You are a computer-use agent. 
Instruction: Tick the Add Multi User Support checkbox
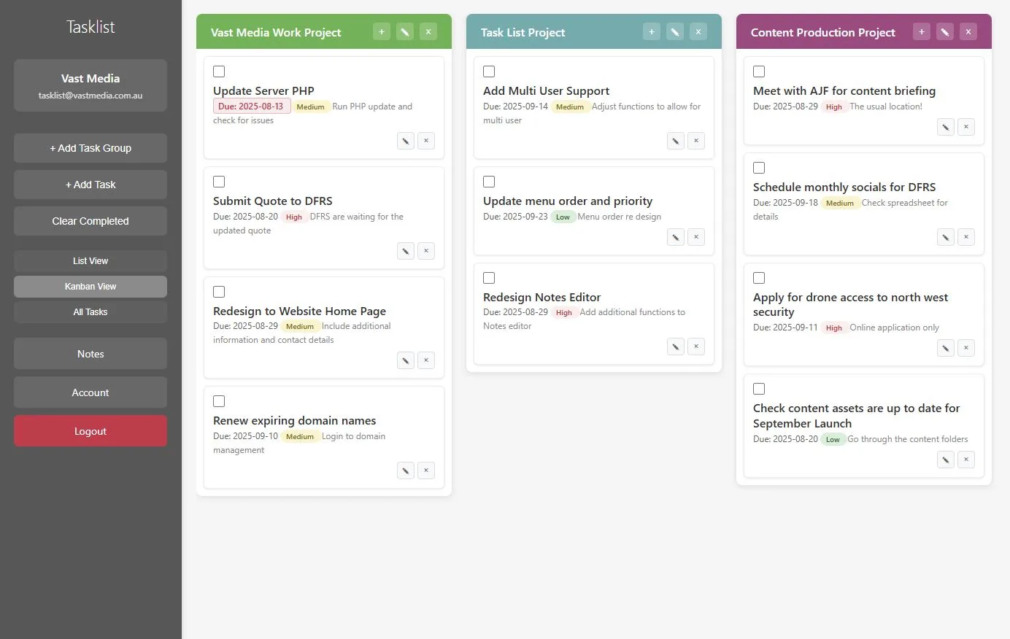pos(489,71)
